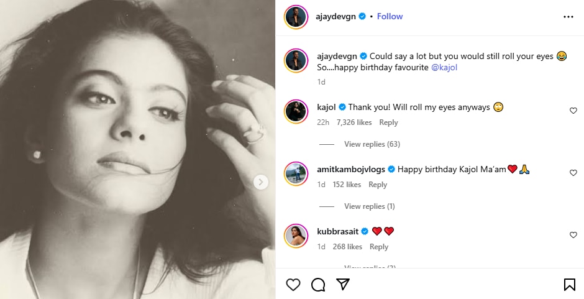Click Follow next to ajaydevgn
The width and height of the screenshot is (584, 299).
coord(390,16)
